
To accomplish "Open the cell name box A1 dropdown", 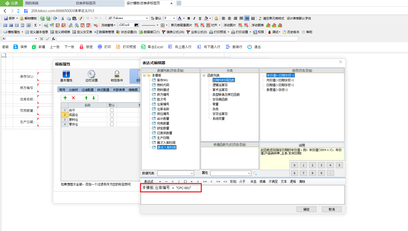I will (36, 39).
